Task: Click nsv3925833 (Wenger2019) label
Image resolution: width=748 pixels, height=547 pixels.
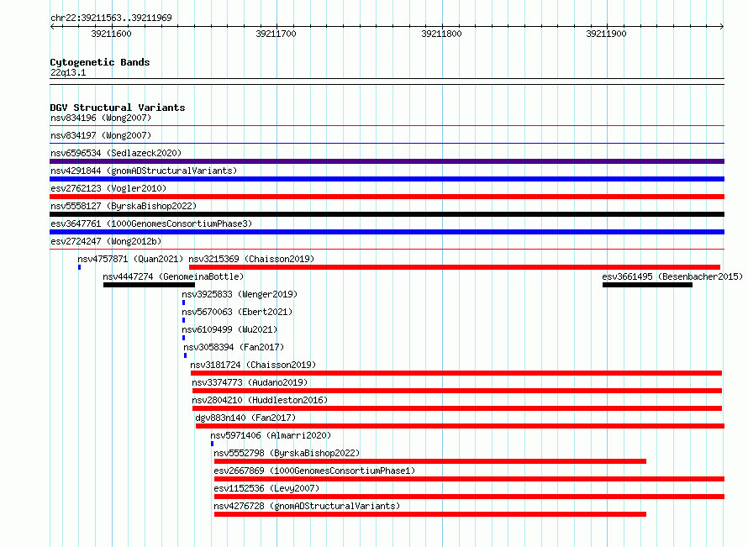Action: [240, 294]
